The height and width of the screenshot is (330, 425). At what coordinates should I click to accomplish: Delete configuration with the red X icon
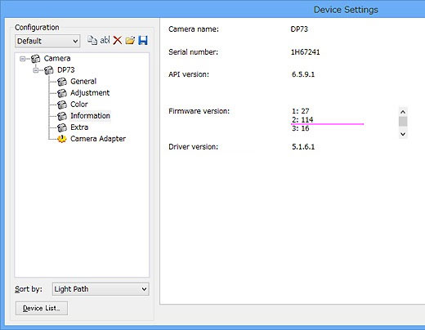[118, 40]
